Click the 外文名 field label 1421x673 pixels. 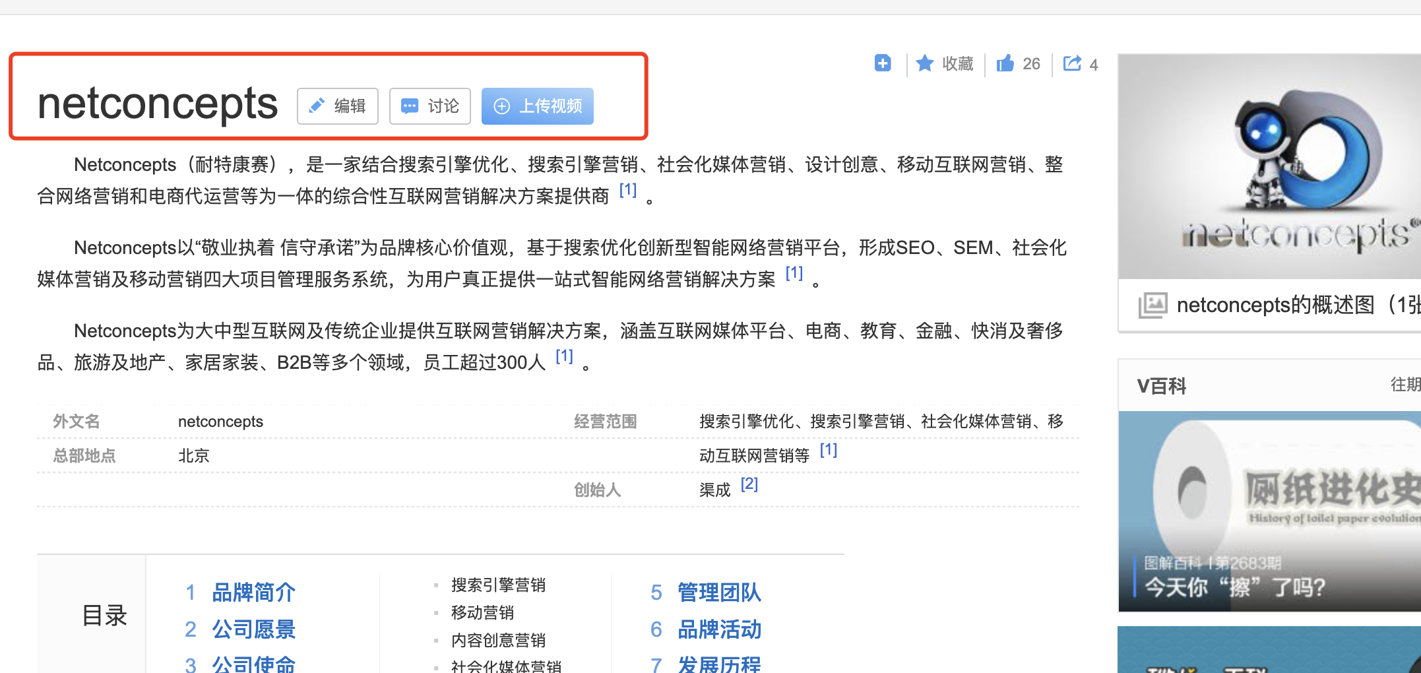tap(77, 421)
